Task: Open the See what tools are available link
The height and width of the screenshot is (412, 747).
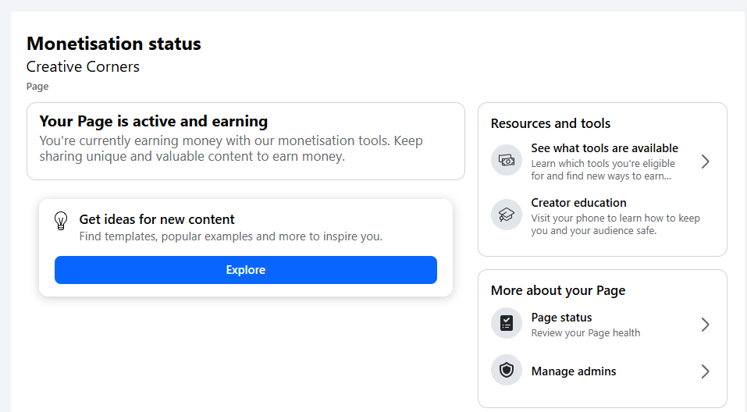Action: [x=604, y=148]
